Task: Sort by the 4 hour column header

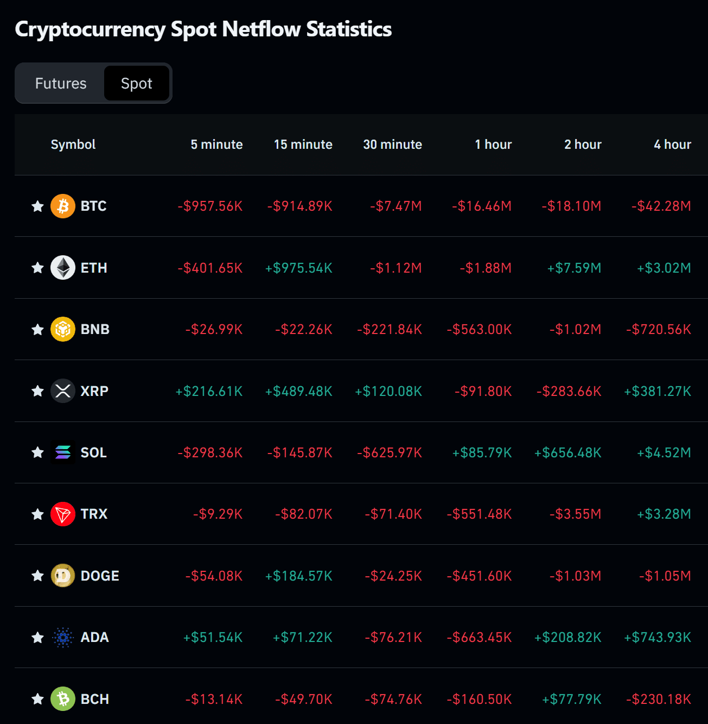Action: coord(672,144)
